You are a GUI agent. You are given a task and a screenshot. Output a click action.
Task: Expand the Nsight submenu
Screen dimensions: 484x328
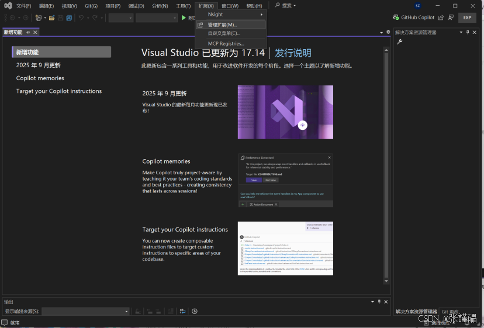tap(231, 15)
